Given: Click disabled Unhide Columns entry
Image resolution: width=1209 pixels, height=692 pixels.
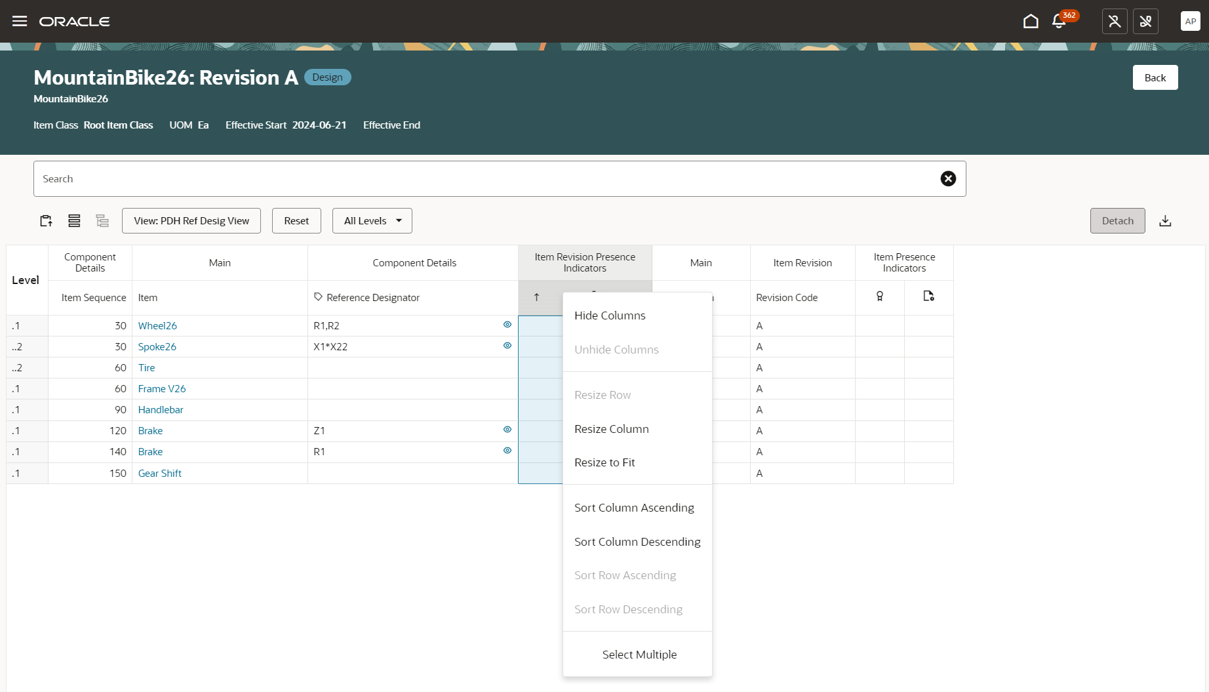Looking at the screenshot, I should (637, 350).
